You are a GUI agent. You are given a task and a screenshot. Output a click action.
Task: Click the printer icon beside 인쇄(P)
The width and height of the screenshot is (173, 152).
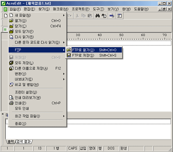point(11,103)
